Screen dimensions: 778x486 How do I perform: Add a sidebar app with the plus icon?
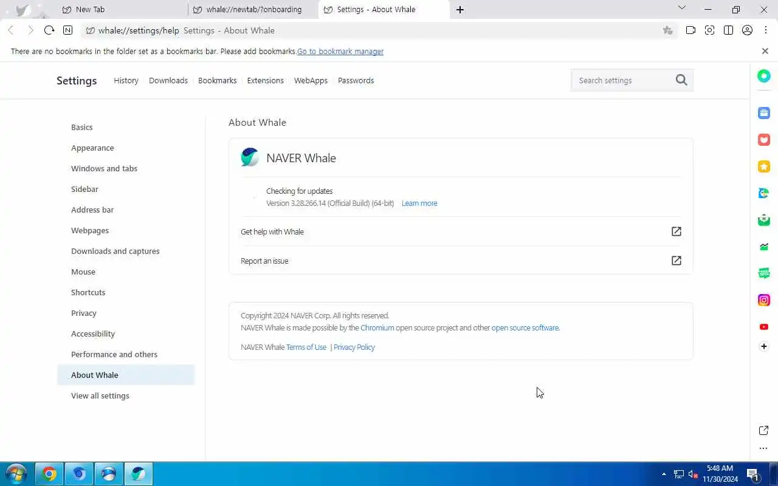(764, 346)
